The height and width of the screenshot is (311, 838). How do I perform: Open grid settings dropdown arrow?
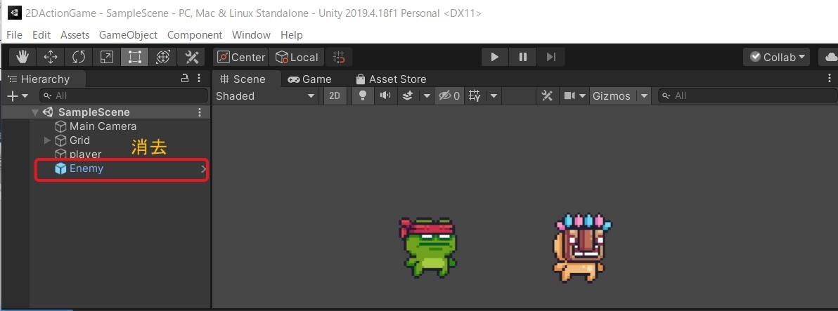[494, 96]
